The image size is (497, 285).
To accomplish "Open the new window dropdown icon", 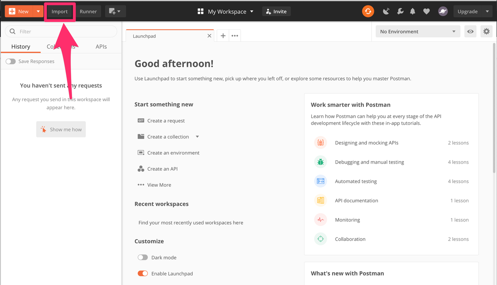I will tap(115, 12).
